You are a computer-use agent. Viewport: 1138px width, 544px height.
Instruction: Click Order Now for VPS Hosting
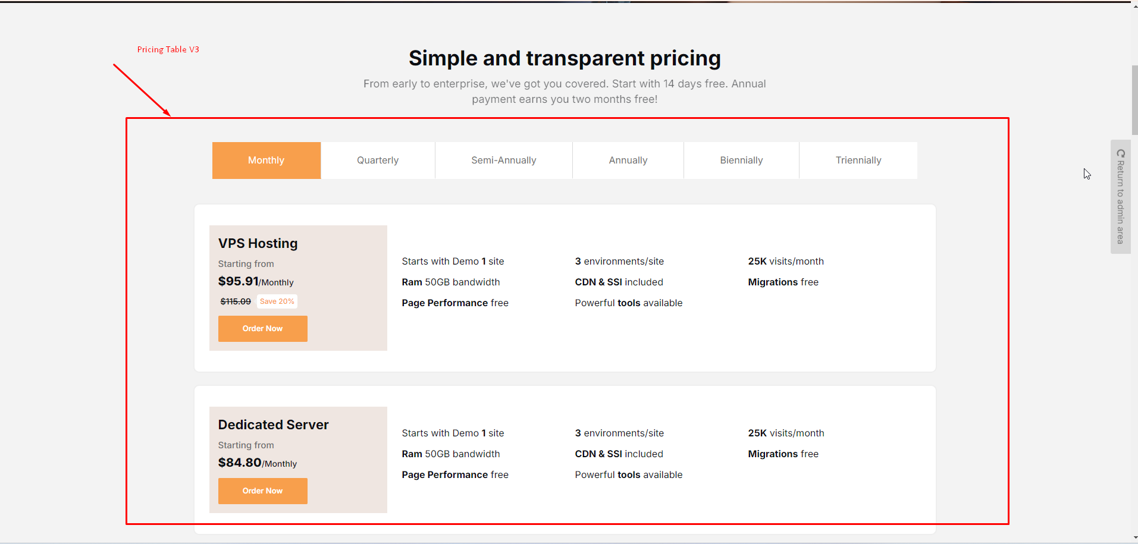tap(262, 329)
